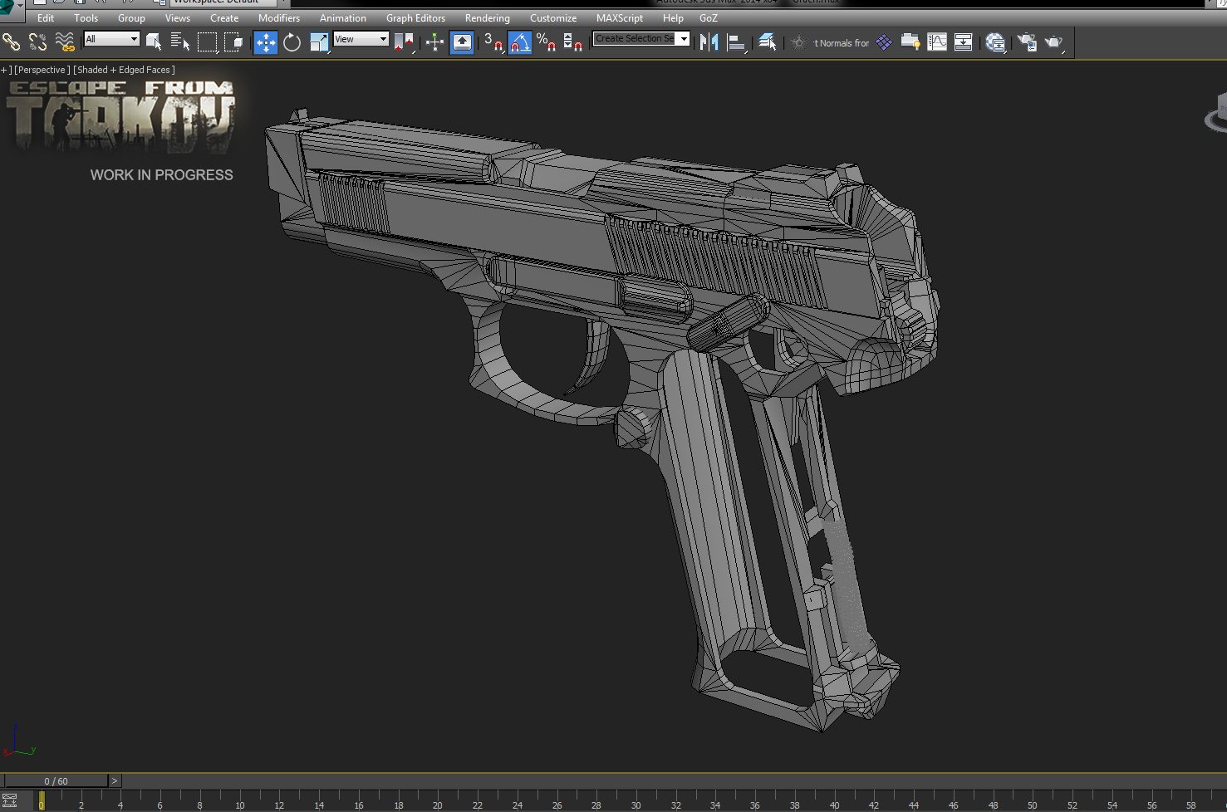Click the time slider 0 / 60 handle

click(56, 781)
